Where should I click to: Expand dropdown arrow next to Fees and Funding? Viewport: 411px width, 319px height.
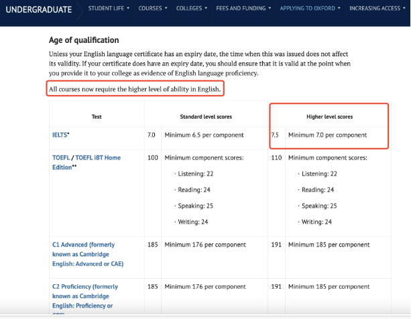(270, 8)
